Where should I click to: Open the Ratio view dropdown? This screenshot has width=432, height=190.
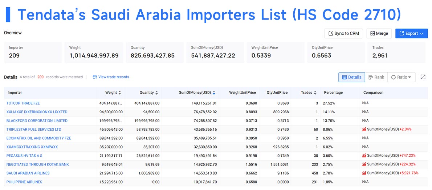(401, 77)
